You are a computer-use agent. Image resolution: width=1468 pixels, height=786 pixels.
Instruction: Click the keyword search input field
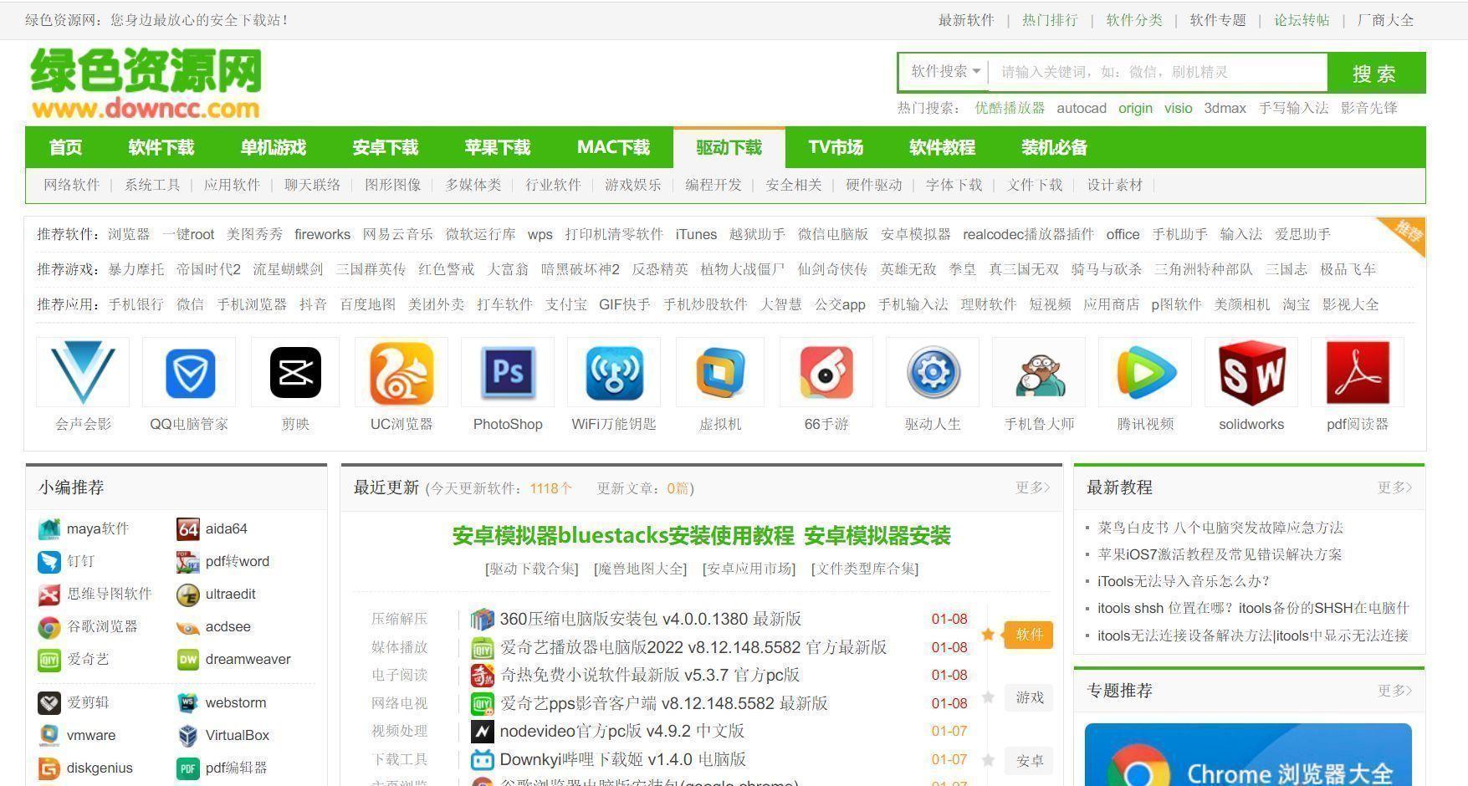(1158, 72)
